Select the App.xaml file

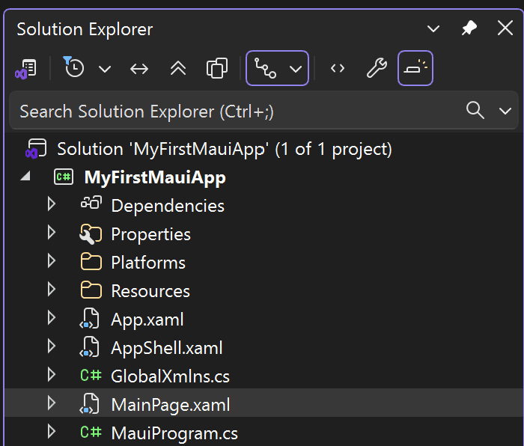click(147, 320)
